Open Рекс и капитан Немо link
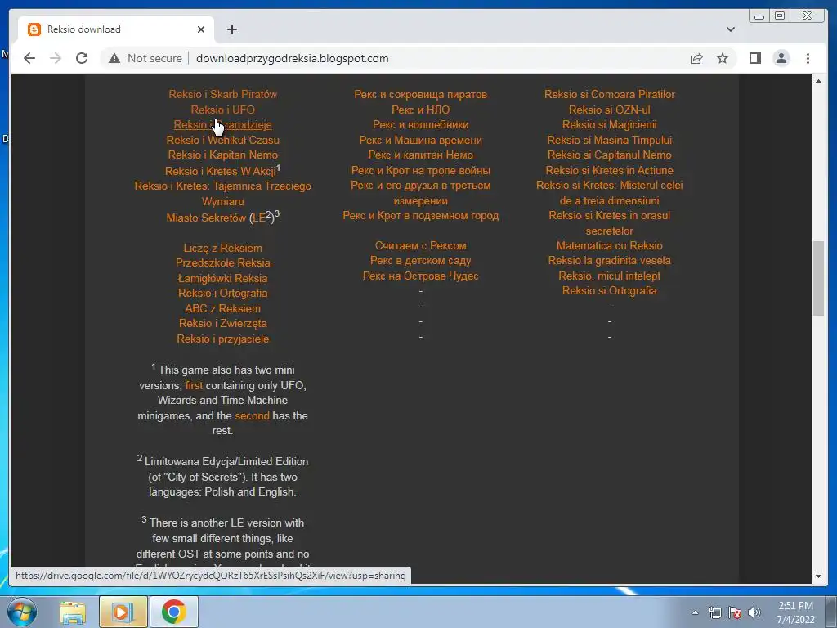This screenshot has height=628, width=837. point(421,155)
